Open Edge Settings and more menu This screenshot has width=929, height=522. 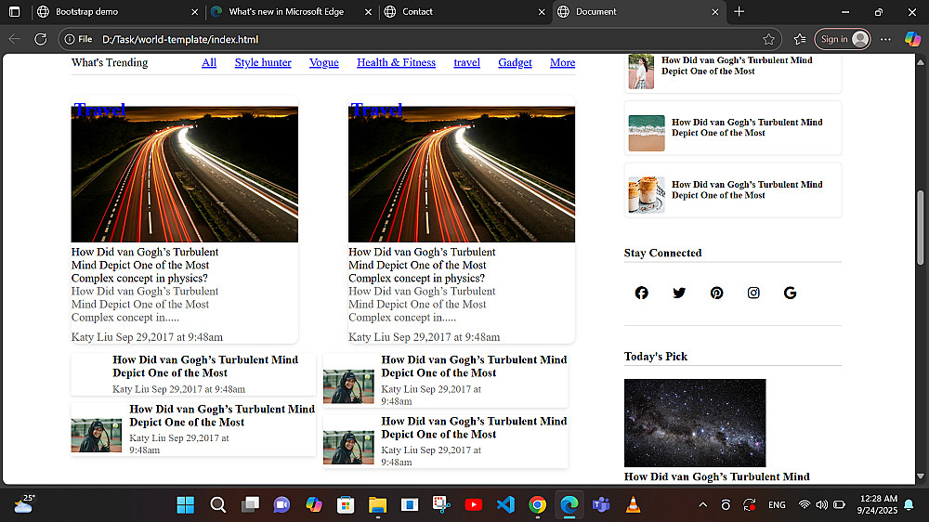885,39
